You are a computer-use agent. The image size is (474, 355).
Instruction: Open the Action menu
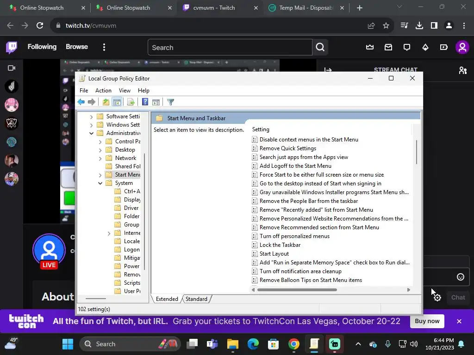[103, 91]
